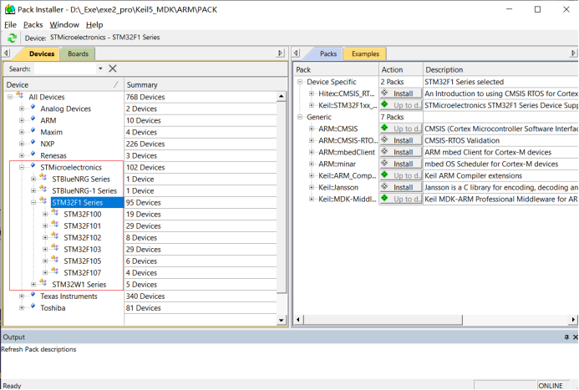This screenshot has height=390, width=579.
Task: Install the Keil::Jansson pack
Action: (401, 187)
